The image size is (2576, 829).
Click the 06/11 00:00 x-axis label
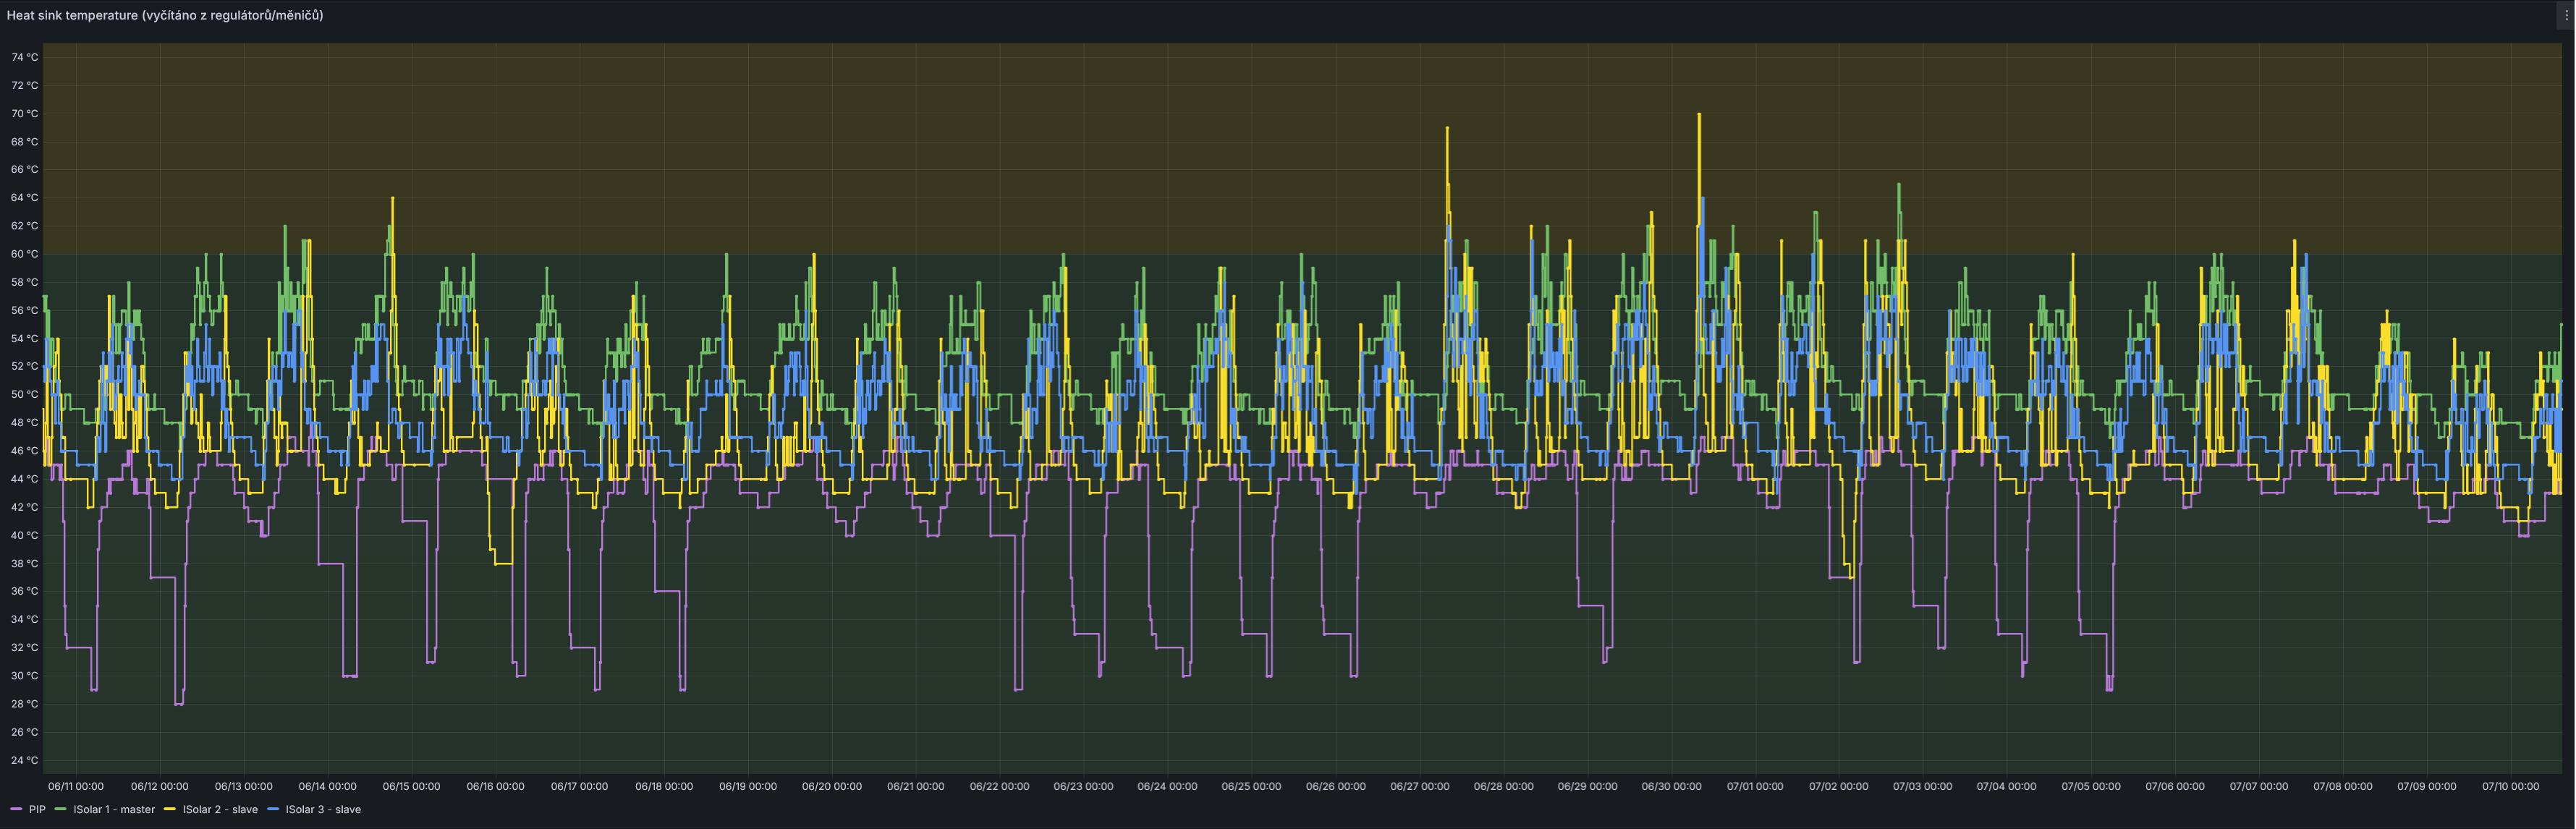(x=75, y=786)
